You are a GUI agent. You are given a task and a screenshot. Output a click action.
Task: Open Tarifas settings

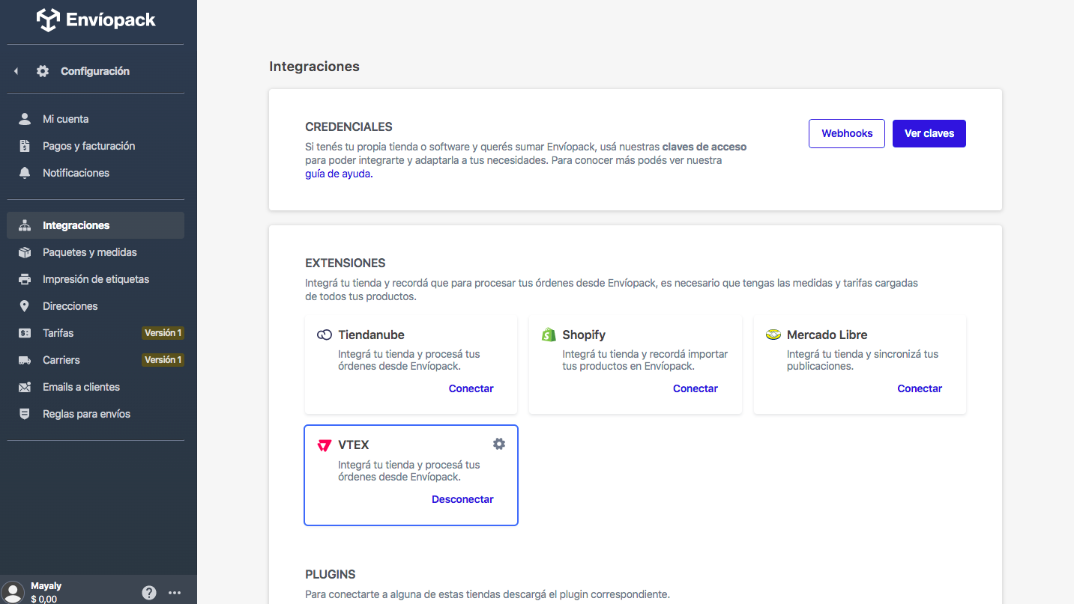point(96,333)
